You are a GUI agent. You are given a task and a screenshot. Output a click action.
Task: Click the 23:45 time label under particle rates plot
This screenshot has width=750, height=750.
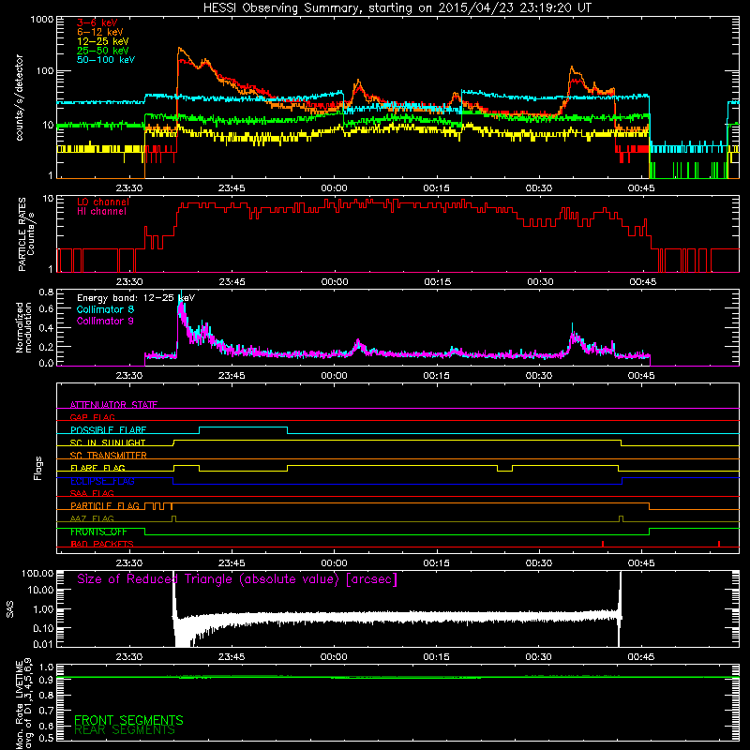coord(232,282)
